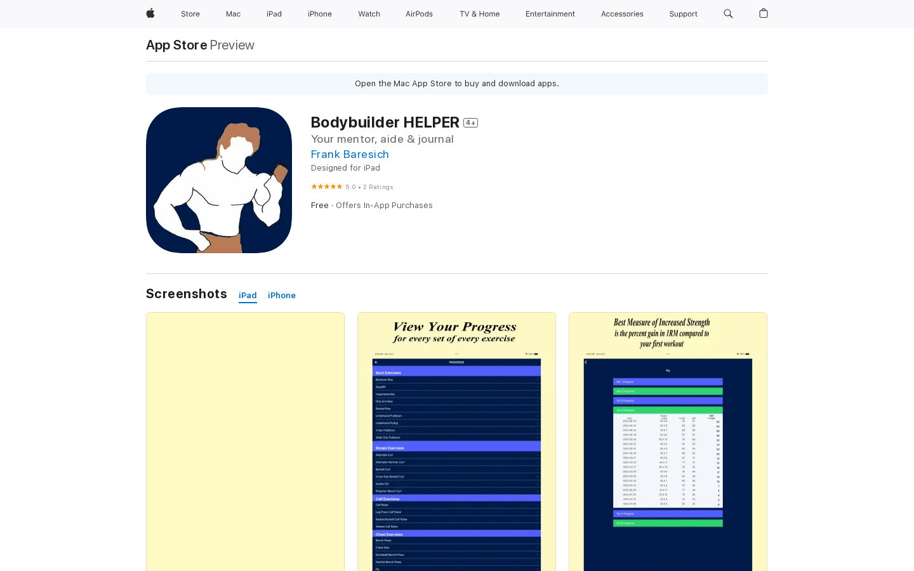Open the AirPods menu item
Viewport: 914px width, 571px height.
click(x=419, y=14)
